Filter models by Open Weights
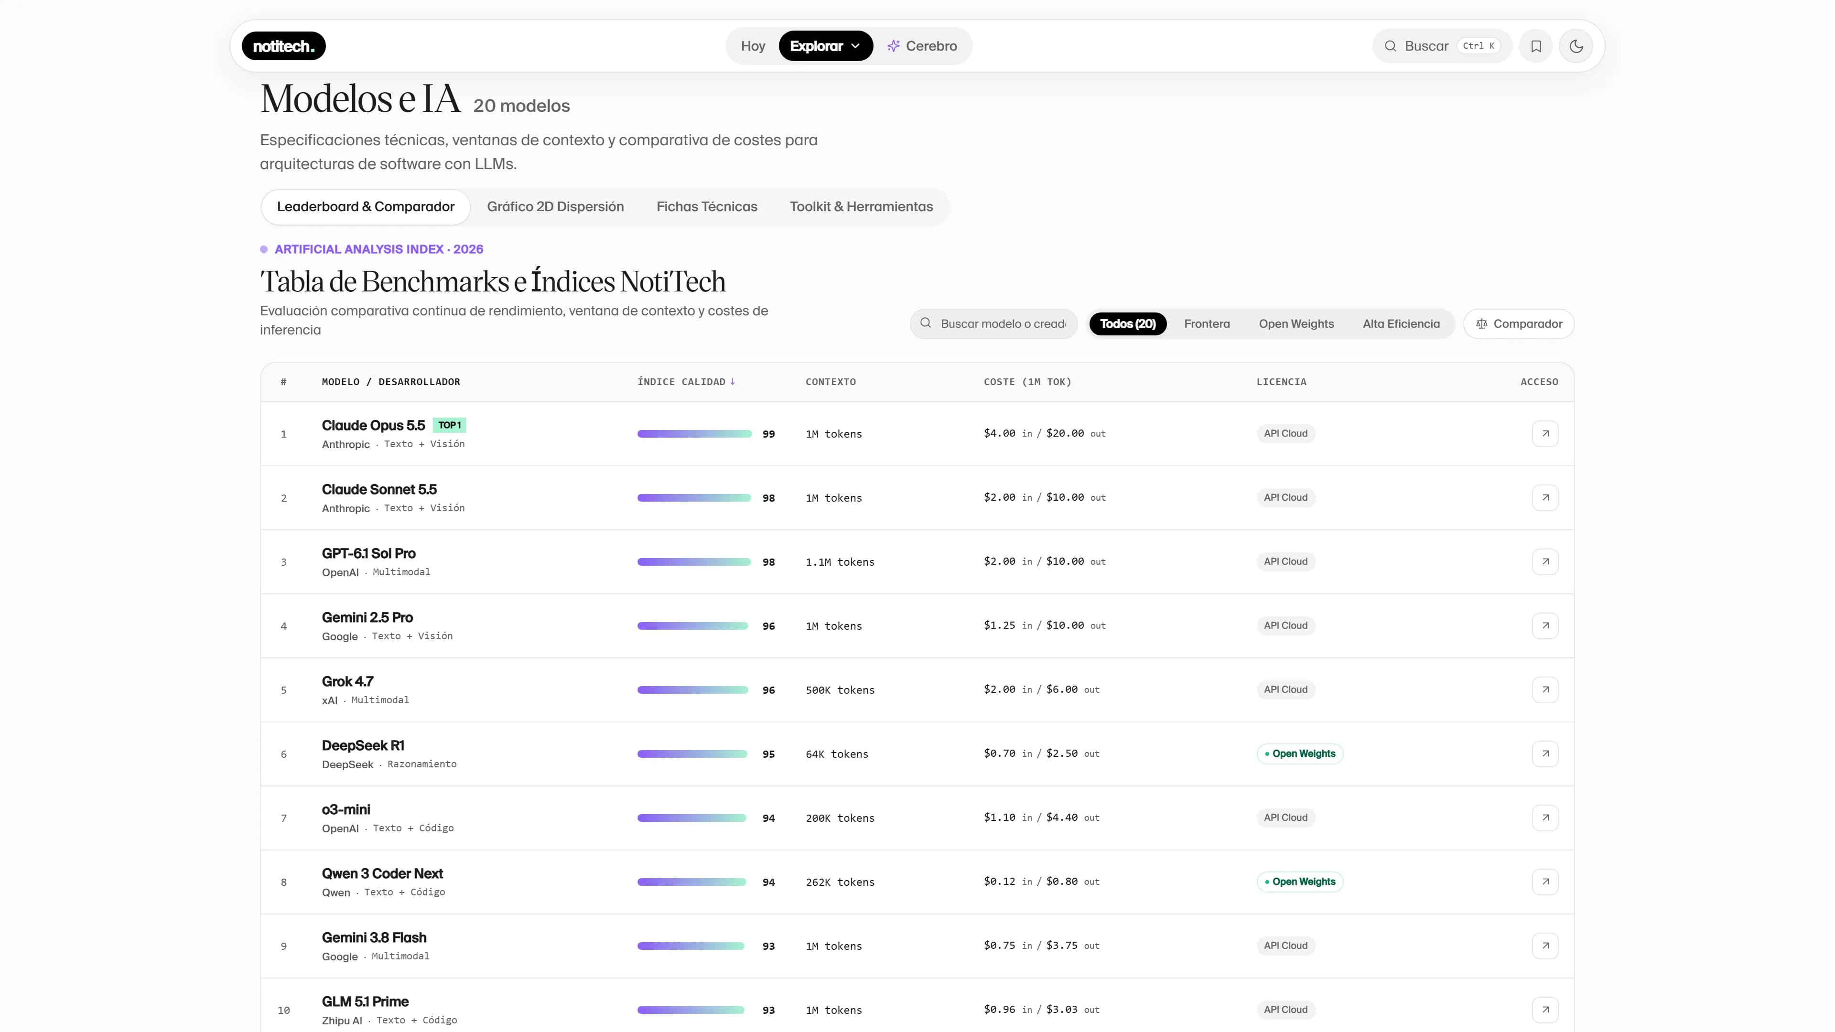 click(x=1296, y=324)
